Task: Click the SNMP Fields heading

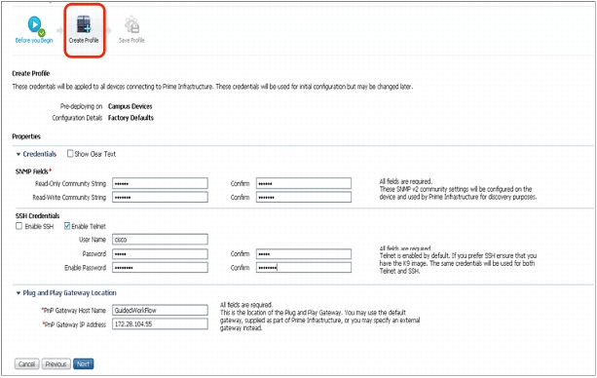Action: coord(32,171)
